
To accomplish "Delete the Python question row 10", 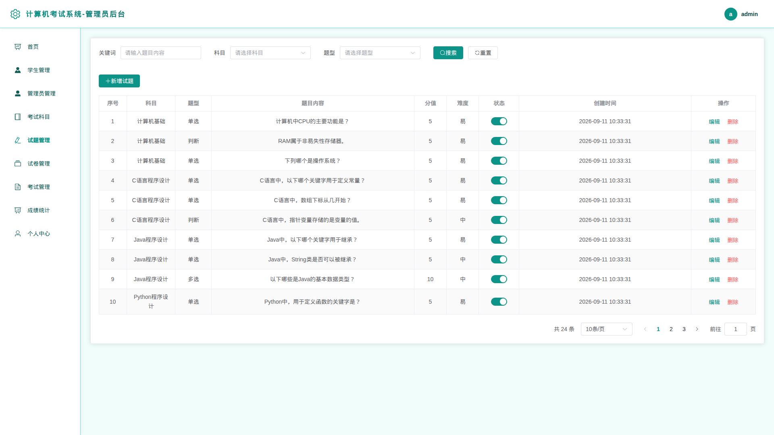I will pos(733,302).
